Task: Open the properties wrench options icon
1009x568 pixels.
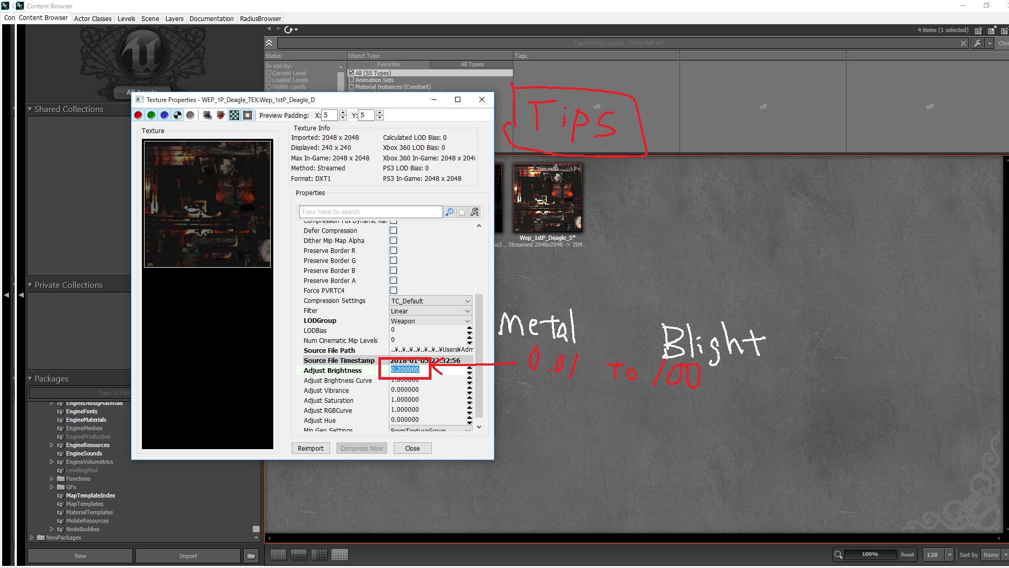Action: 475,212
